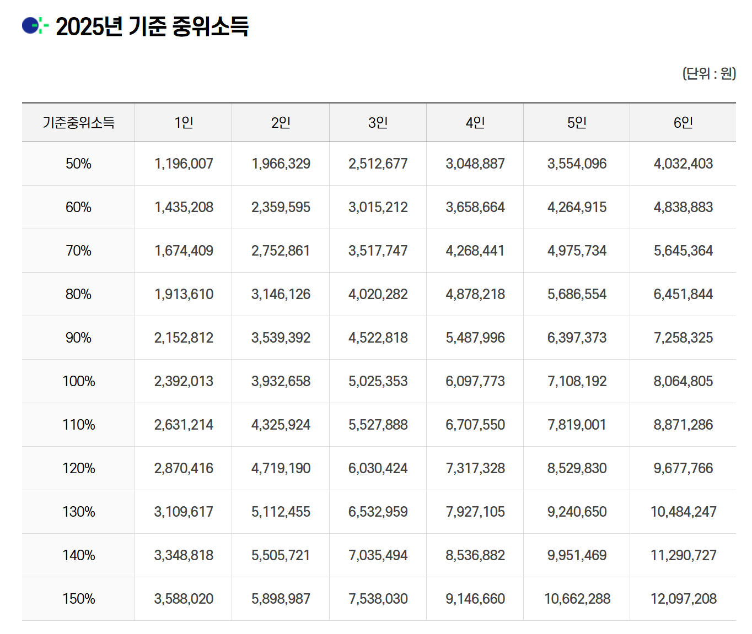Click the '2인' column header
752x634 pixels.
tap(281, 122)
